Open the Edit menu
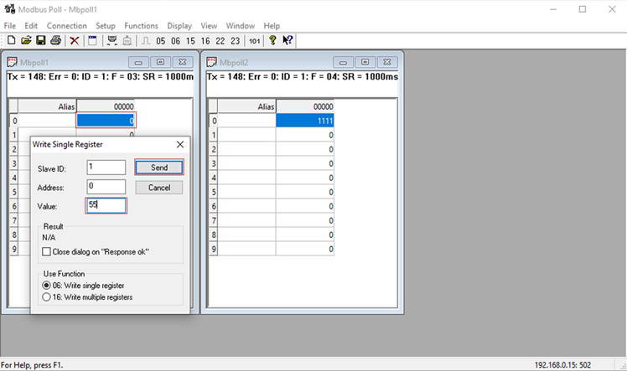Image resolution: width=627 pixels, height=371 pixels. [31, 26]
